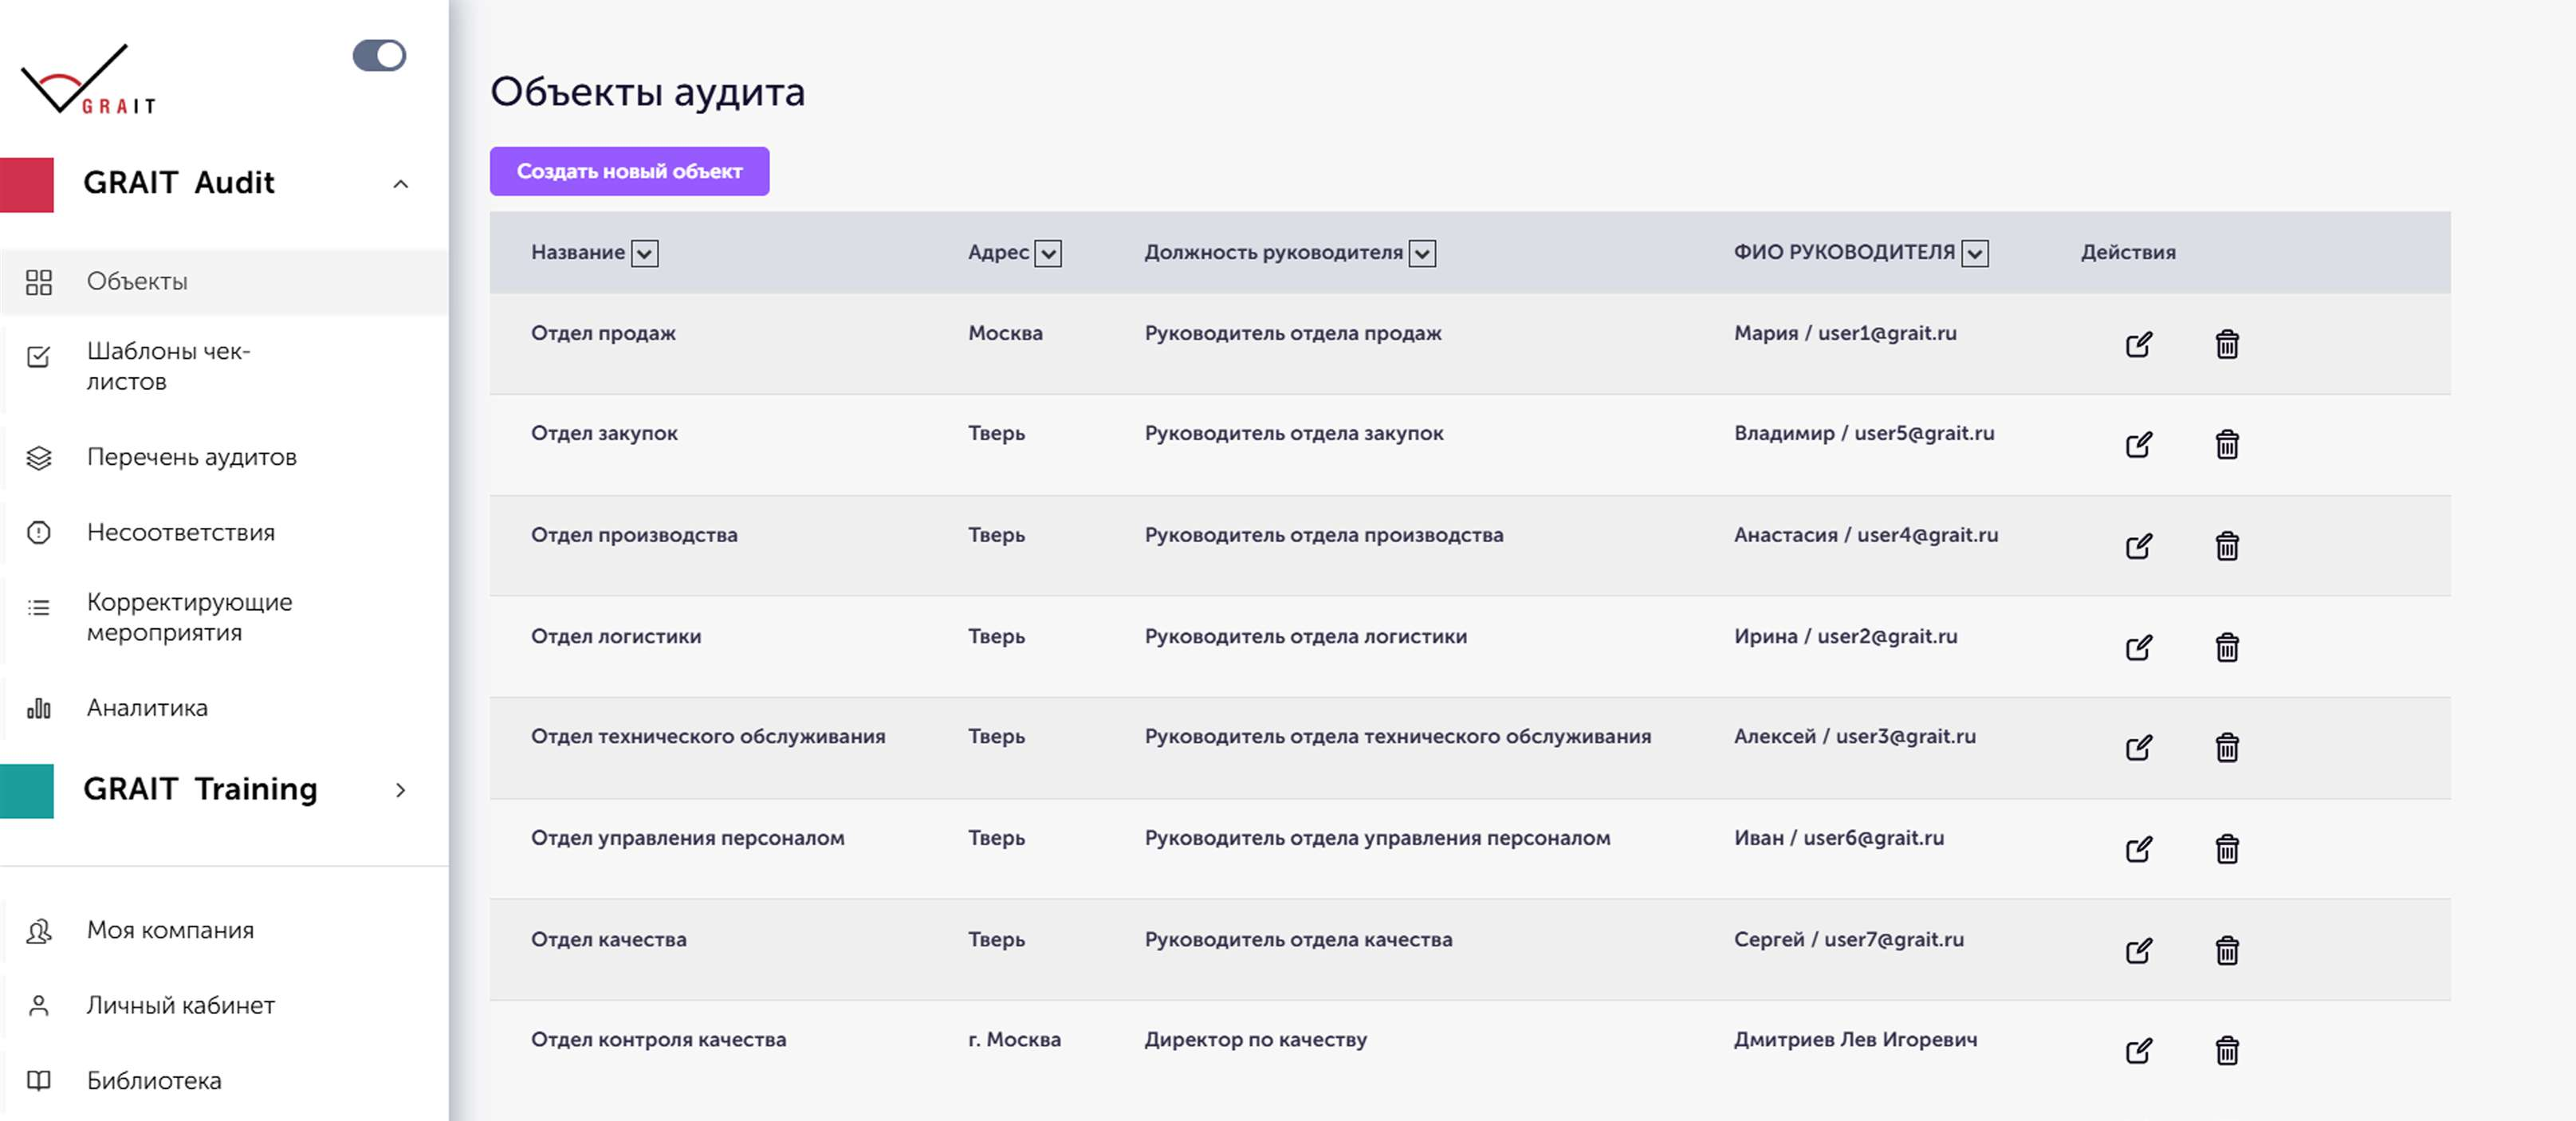Image resolution: width=2576 pixels, height=1121 pixels.
Task: Edit the Отдел логистики entry
Action: click(2138, 648)
